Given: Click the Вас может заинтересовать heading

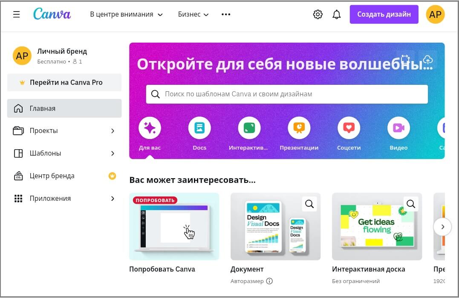Looking at the screenshot, I should pos(192,180).
